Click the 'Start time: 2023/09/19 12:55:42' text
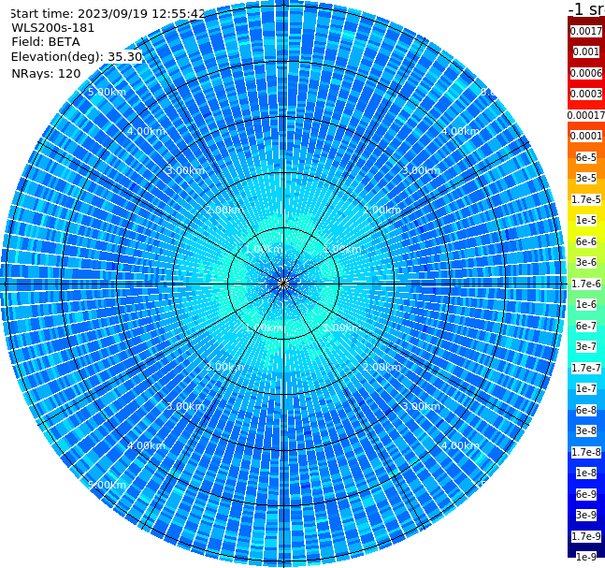 (x=108, y=13)
